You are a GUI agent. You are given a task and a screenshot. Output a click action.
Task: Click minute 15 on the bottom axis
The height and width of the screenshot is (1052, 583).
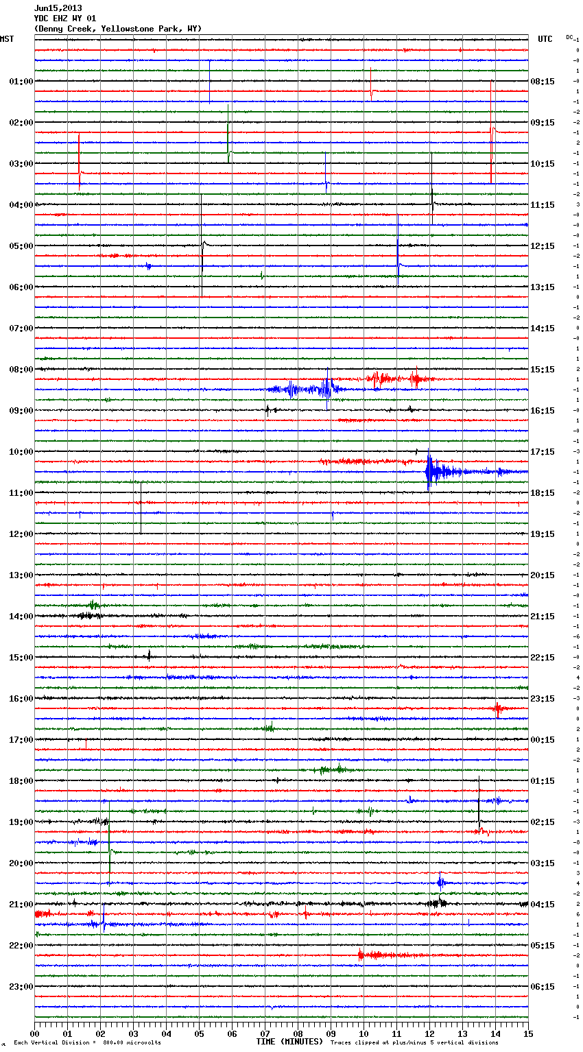[x=528, y=1033]
